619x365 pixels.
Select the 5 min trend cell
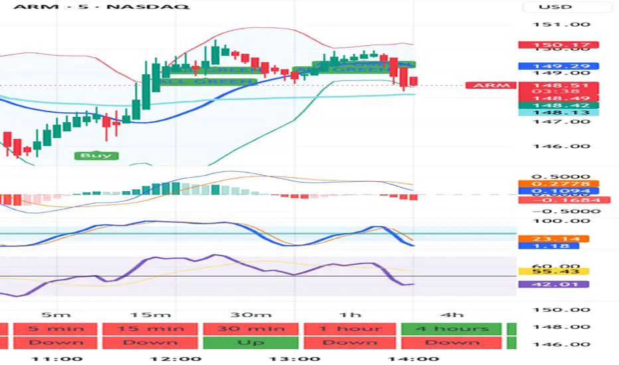55,328
